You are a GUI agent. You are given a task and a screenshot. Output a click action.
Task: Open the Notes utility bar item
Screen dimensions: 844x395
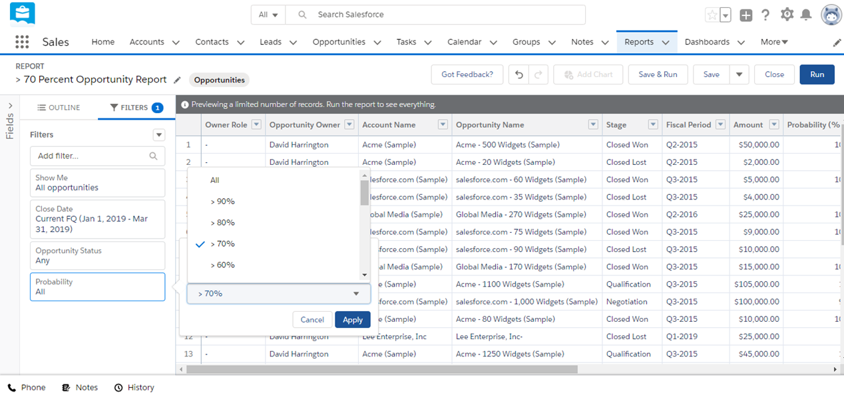(80, 388)
